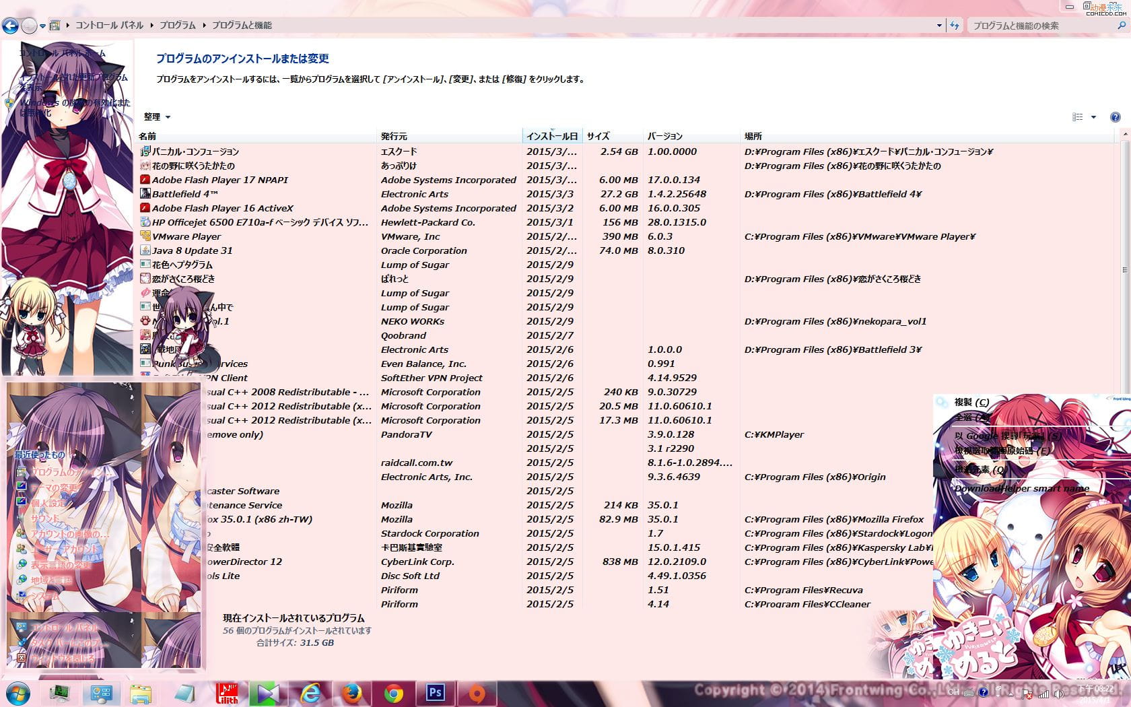Image resolution: width=1131 pixels, height=707 pixels.
Task: Click the blue help icon
Action: pos(1115,117)
